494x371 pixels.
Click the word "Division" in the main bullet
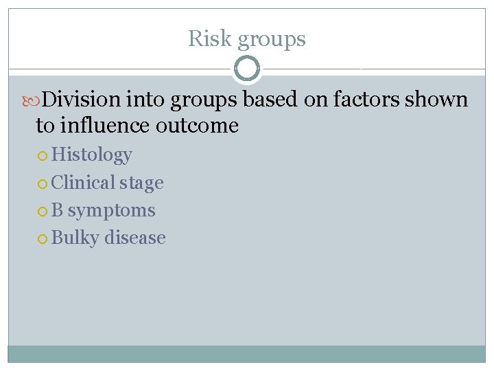[81, 100]
